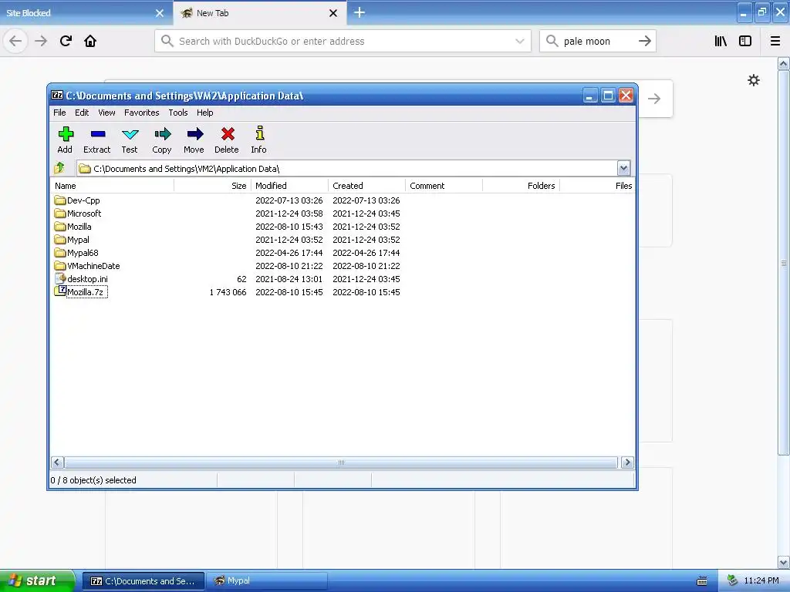This screenshot has height=592, width=790.
Task: Click the horizontal scrollbar left arrow
Action: click(x=57, y=462)
